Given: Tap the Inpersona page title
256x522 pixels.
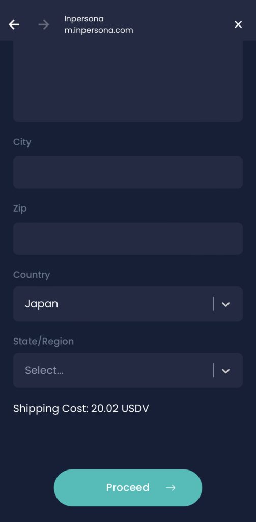Looking at the screenshot, I should [84, 19].
